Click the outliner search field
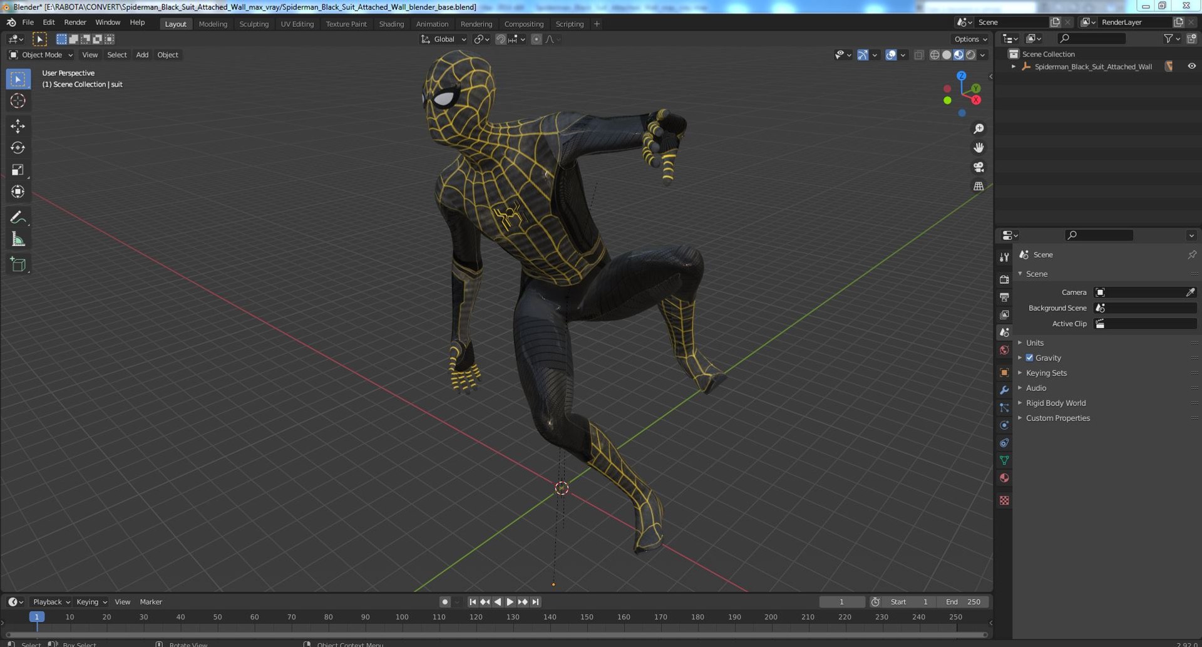 [x=1090, y=39]
